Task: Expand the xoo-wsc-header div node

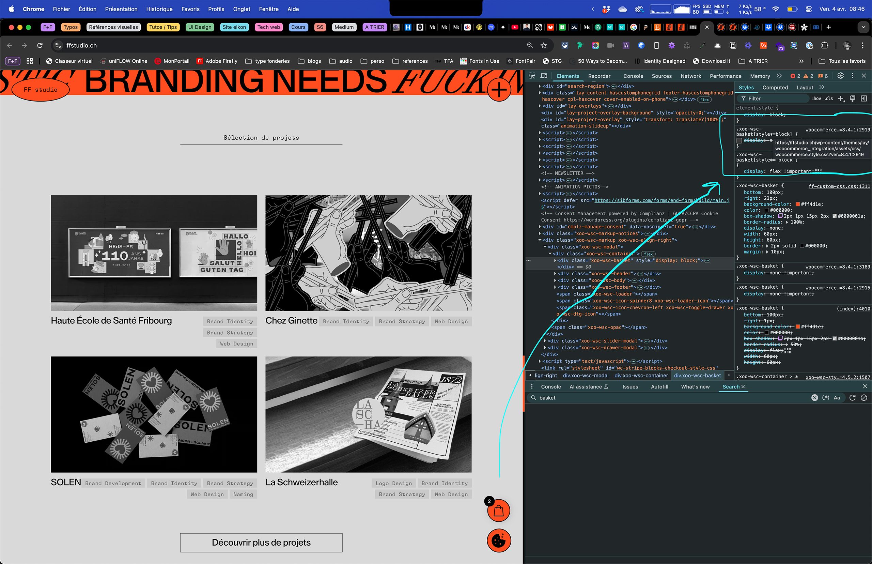Action: [x=555, y=274]
